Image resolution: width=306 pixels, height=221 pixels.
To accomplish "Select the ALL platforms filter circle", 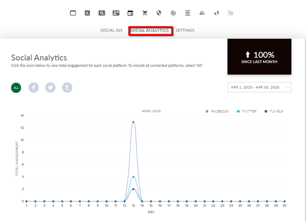I will [x=16, y=88].
